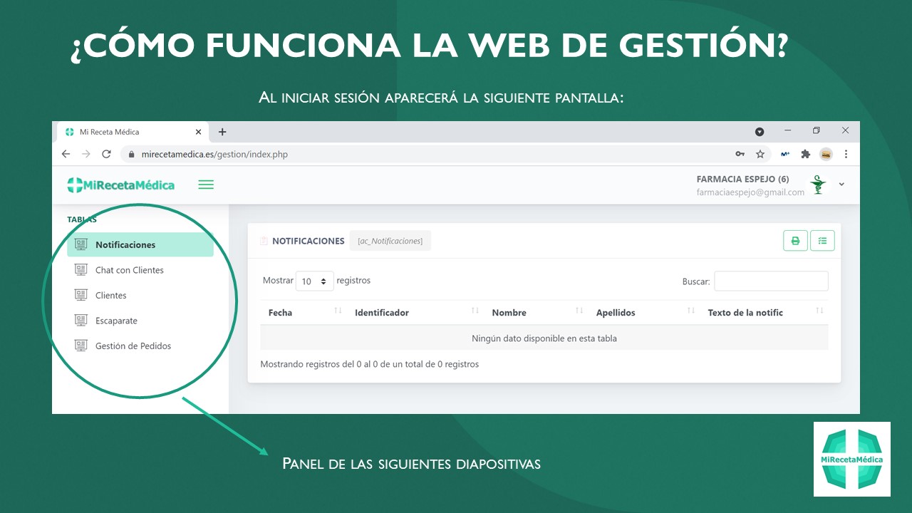Expand the Farmacia Espejo account chevron
This screenshot has width=912, height=513.
(x=841, y=185)
